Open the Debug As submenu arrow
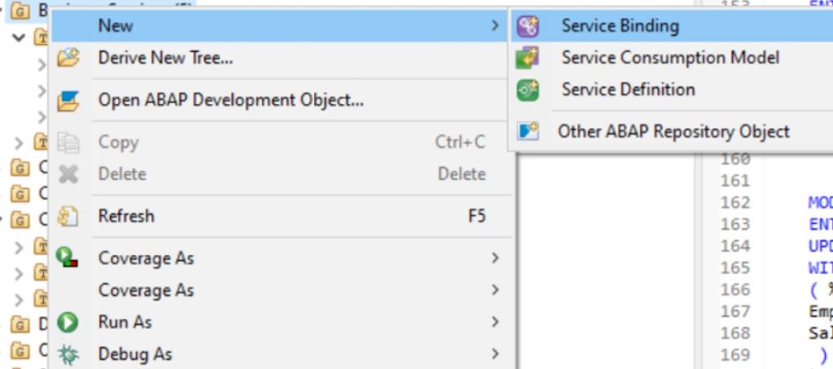The height and width of the screenshot is (369, 833). 495,354
